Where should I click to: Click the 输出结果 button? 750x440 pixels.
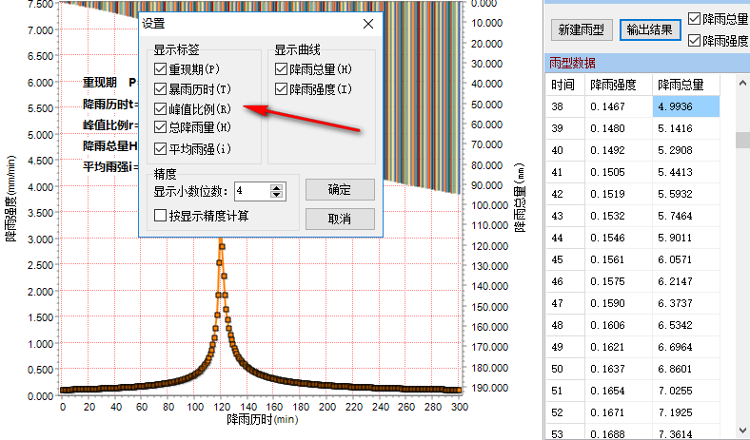[x=651, y=29]
